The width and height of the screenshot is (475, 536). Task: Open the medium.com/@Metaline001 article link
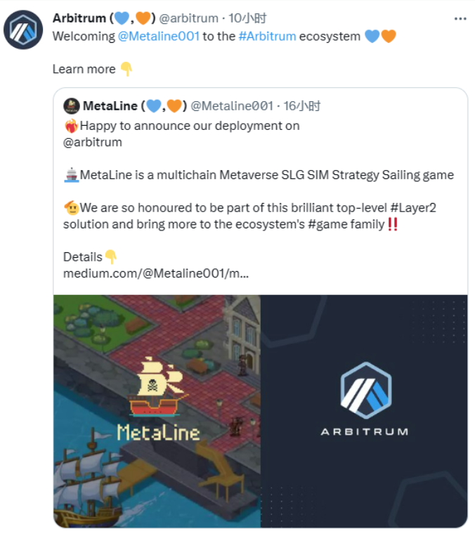[x=156, y=273]
